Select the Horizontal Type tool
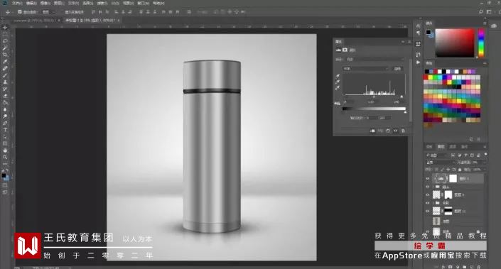Image resolution: width=501 pixels, height=269 pixels. [x=5, y=130]
